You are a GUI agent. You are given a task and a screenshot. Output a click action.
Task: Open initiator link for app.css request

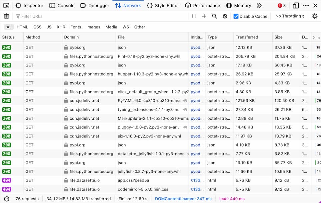point(197,180)
